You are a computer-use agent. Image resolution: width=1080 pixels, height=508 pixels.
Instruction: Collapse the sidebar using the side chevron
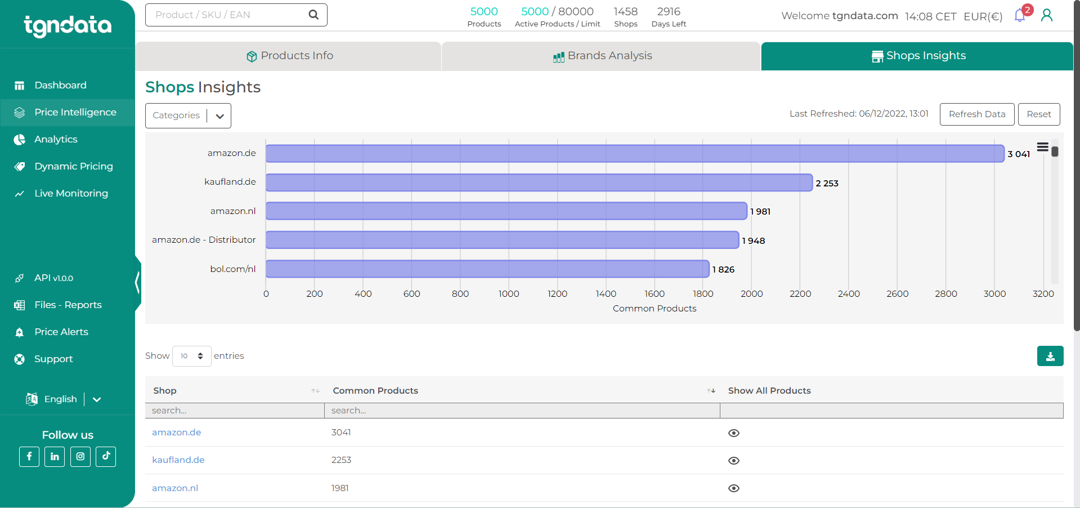click(137, 282)
